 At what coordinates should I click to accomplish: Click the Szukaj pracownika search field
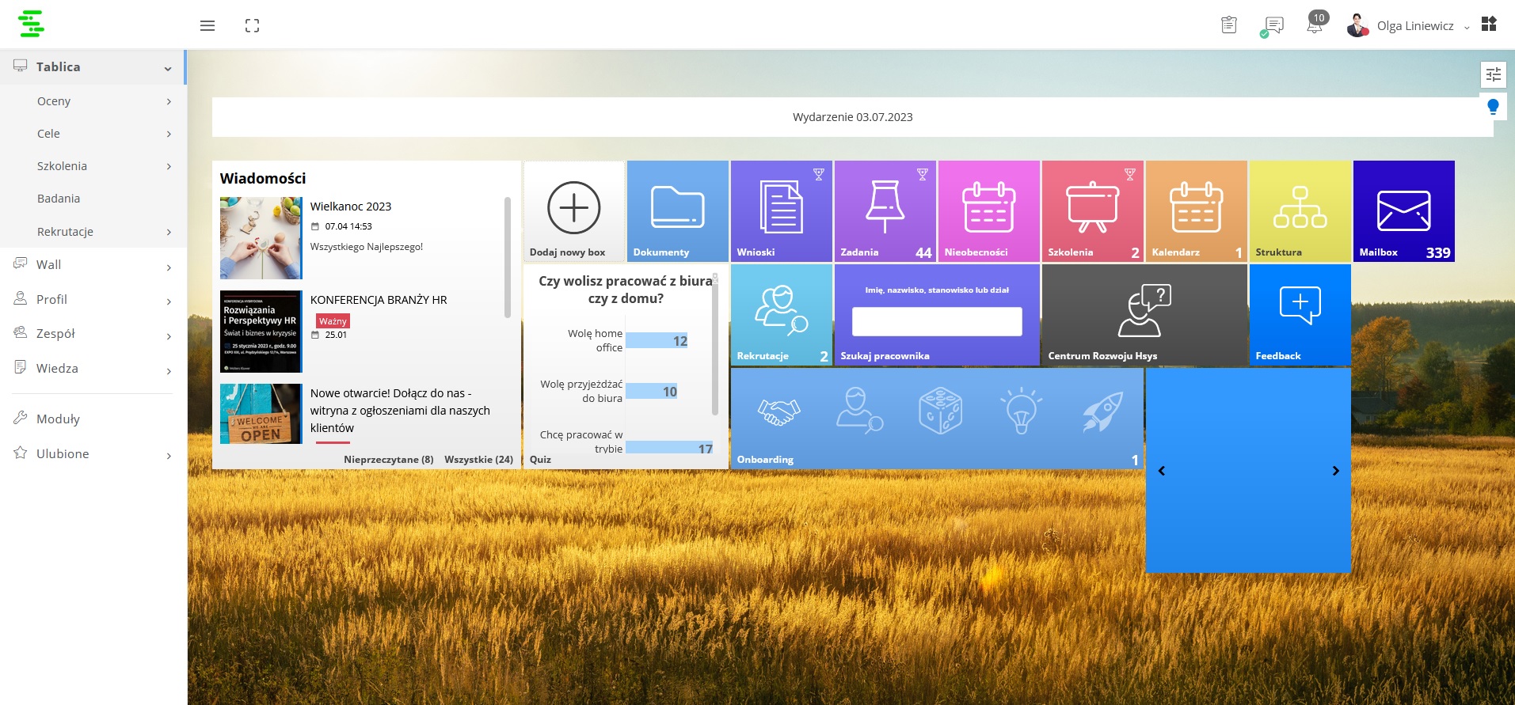[x=936, y=322]
